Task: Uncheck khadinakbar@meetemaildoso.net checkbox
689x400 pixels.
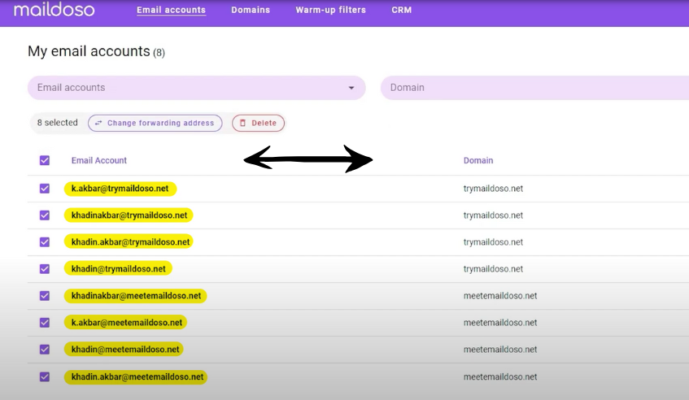Action: tap(45, 295)
